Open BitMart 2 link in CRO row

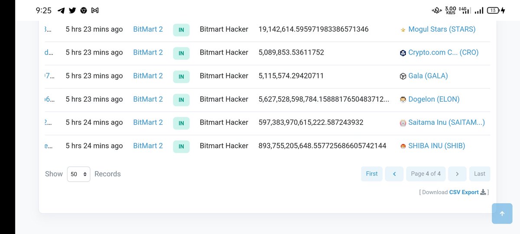(148, 52)
